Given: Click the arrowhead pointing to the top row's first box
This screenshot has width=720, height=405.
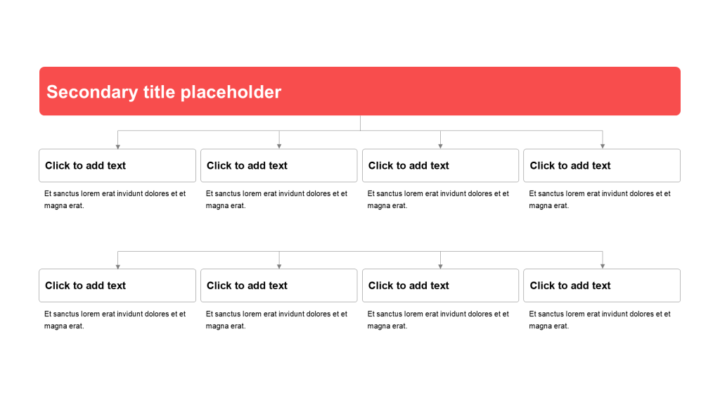Looking at the screenshot, I should pos(118,146).
